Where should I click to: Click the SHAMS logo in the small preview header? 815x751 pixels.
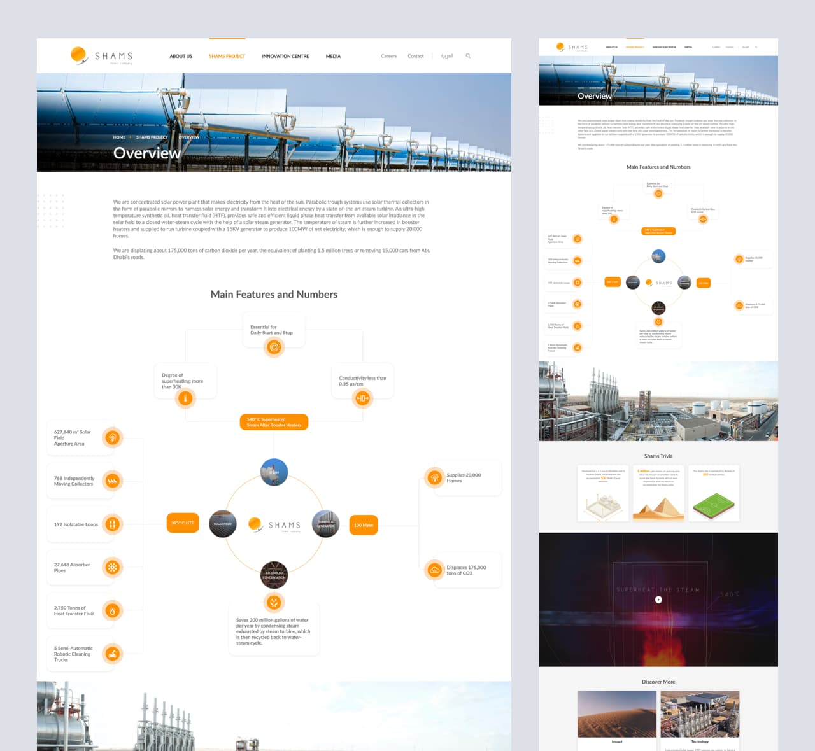point(572,47)
